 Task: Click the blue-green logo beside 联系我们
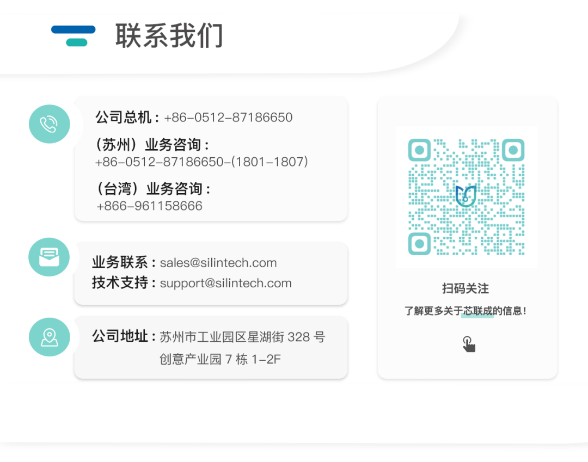coord(73,36)
